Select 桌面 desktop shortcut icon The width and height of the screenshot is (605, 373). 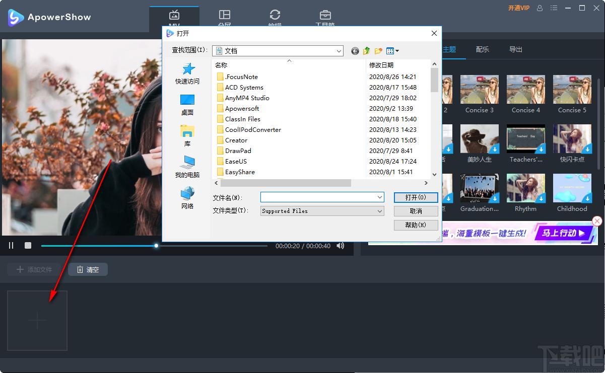[x=187, y=105]
